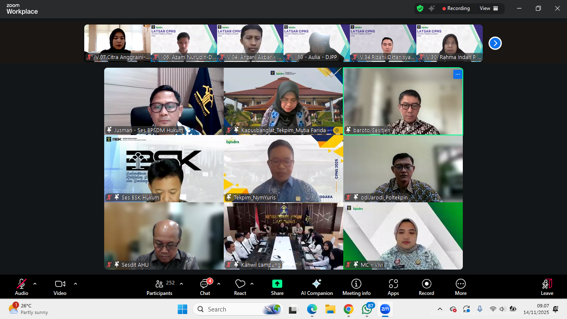Open the options menu on baroto/Sesitjen tile
The image size is (567, 319).
coord(458,74)
